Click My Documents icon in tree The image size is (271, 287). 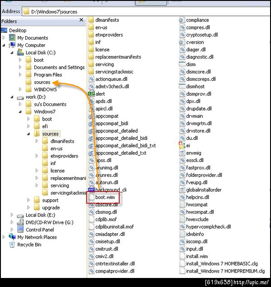[12, 38]
